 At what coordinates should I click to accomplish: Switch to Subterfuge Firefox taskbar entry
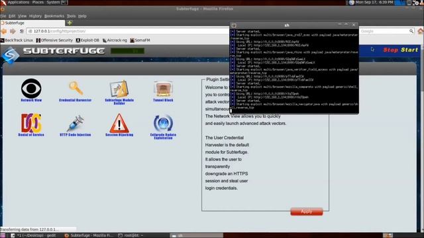pos(89,235)
